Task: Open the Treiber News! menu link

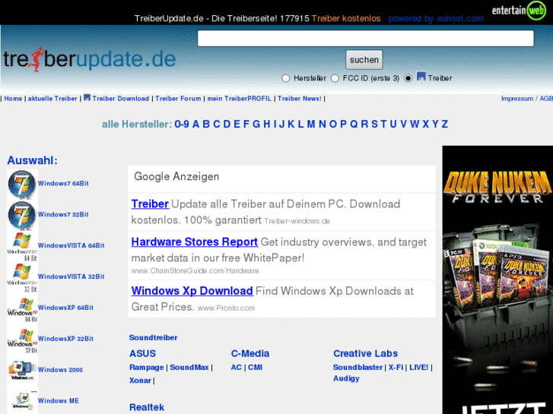Action: tap(300, 99)
